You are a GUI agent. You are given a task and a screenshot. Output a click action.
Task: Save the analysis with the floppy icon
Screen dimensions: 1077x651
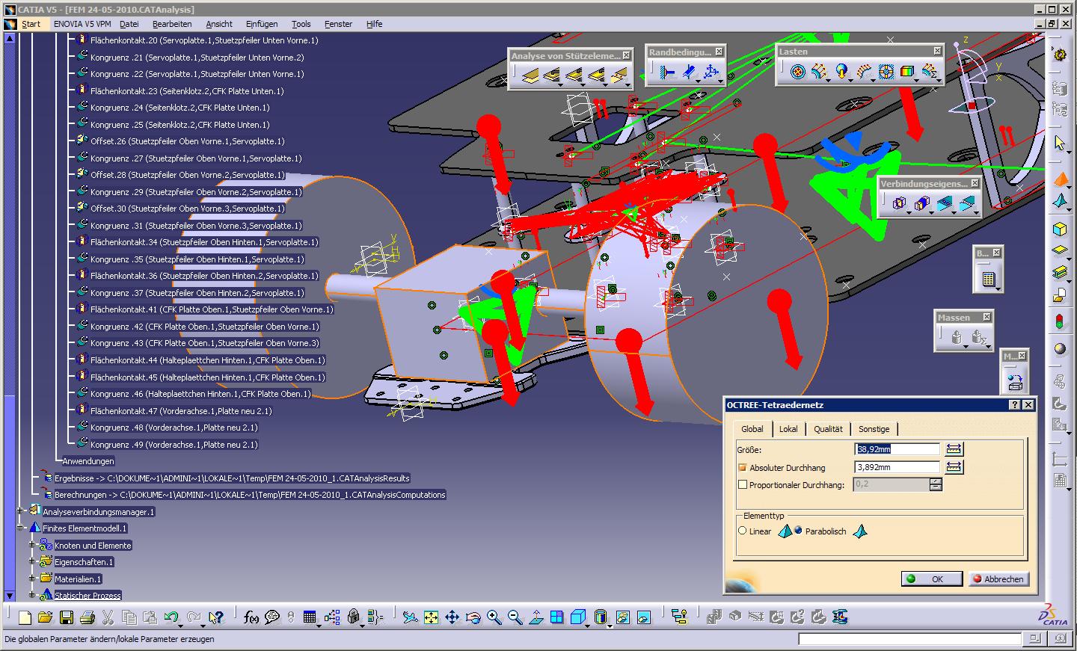tap(66, 617)
